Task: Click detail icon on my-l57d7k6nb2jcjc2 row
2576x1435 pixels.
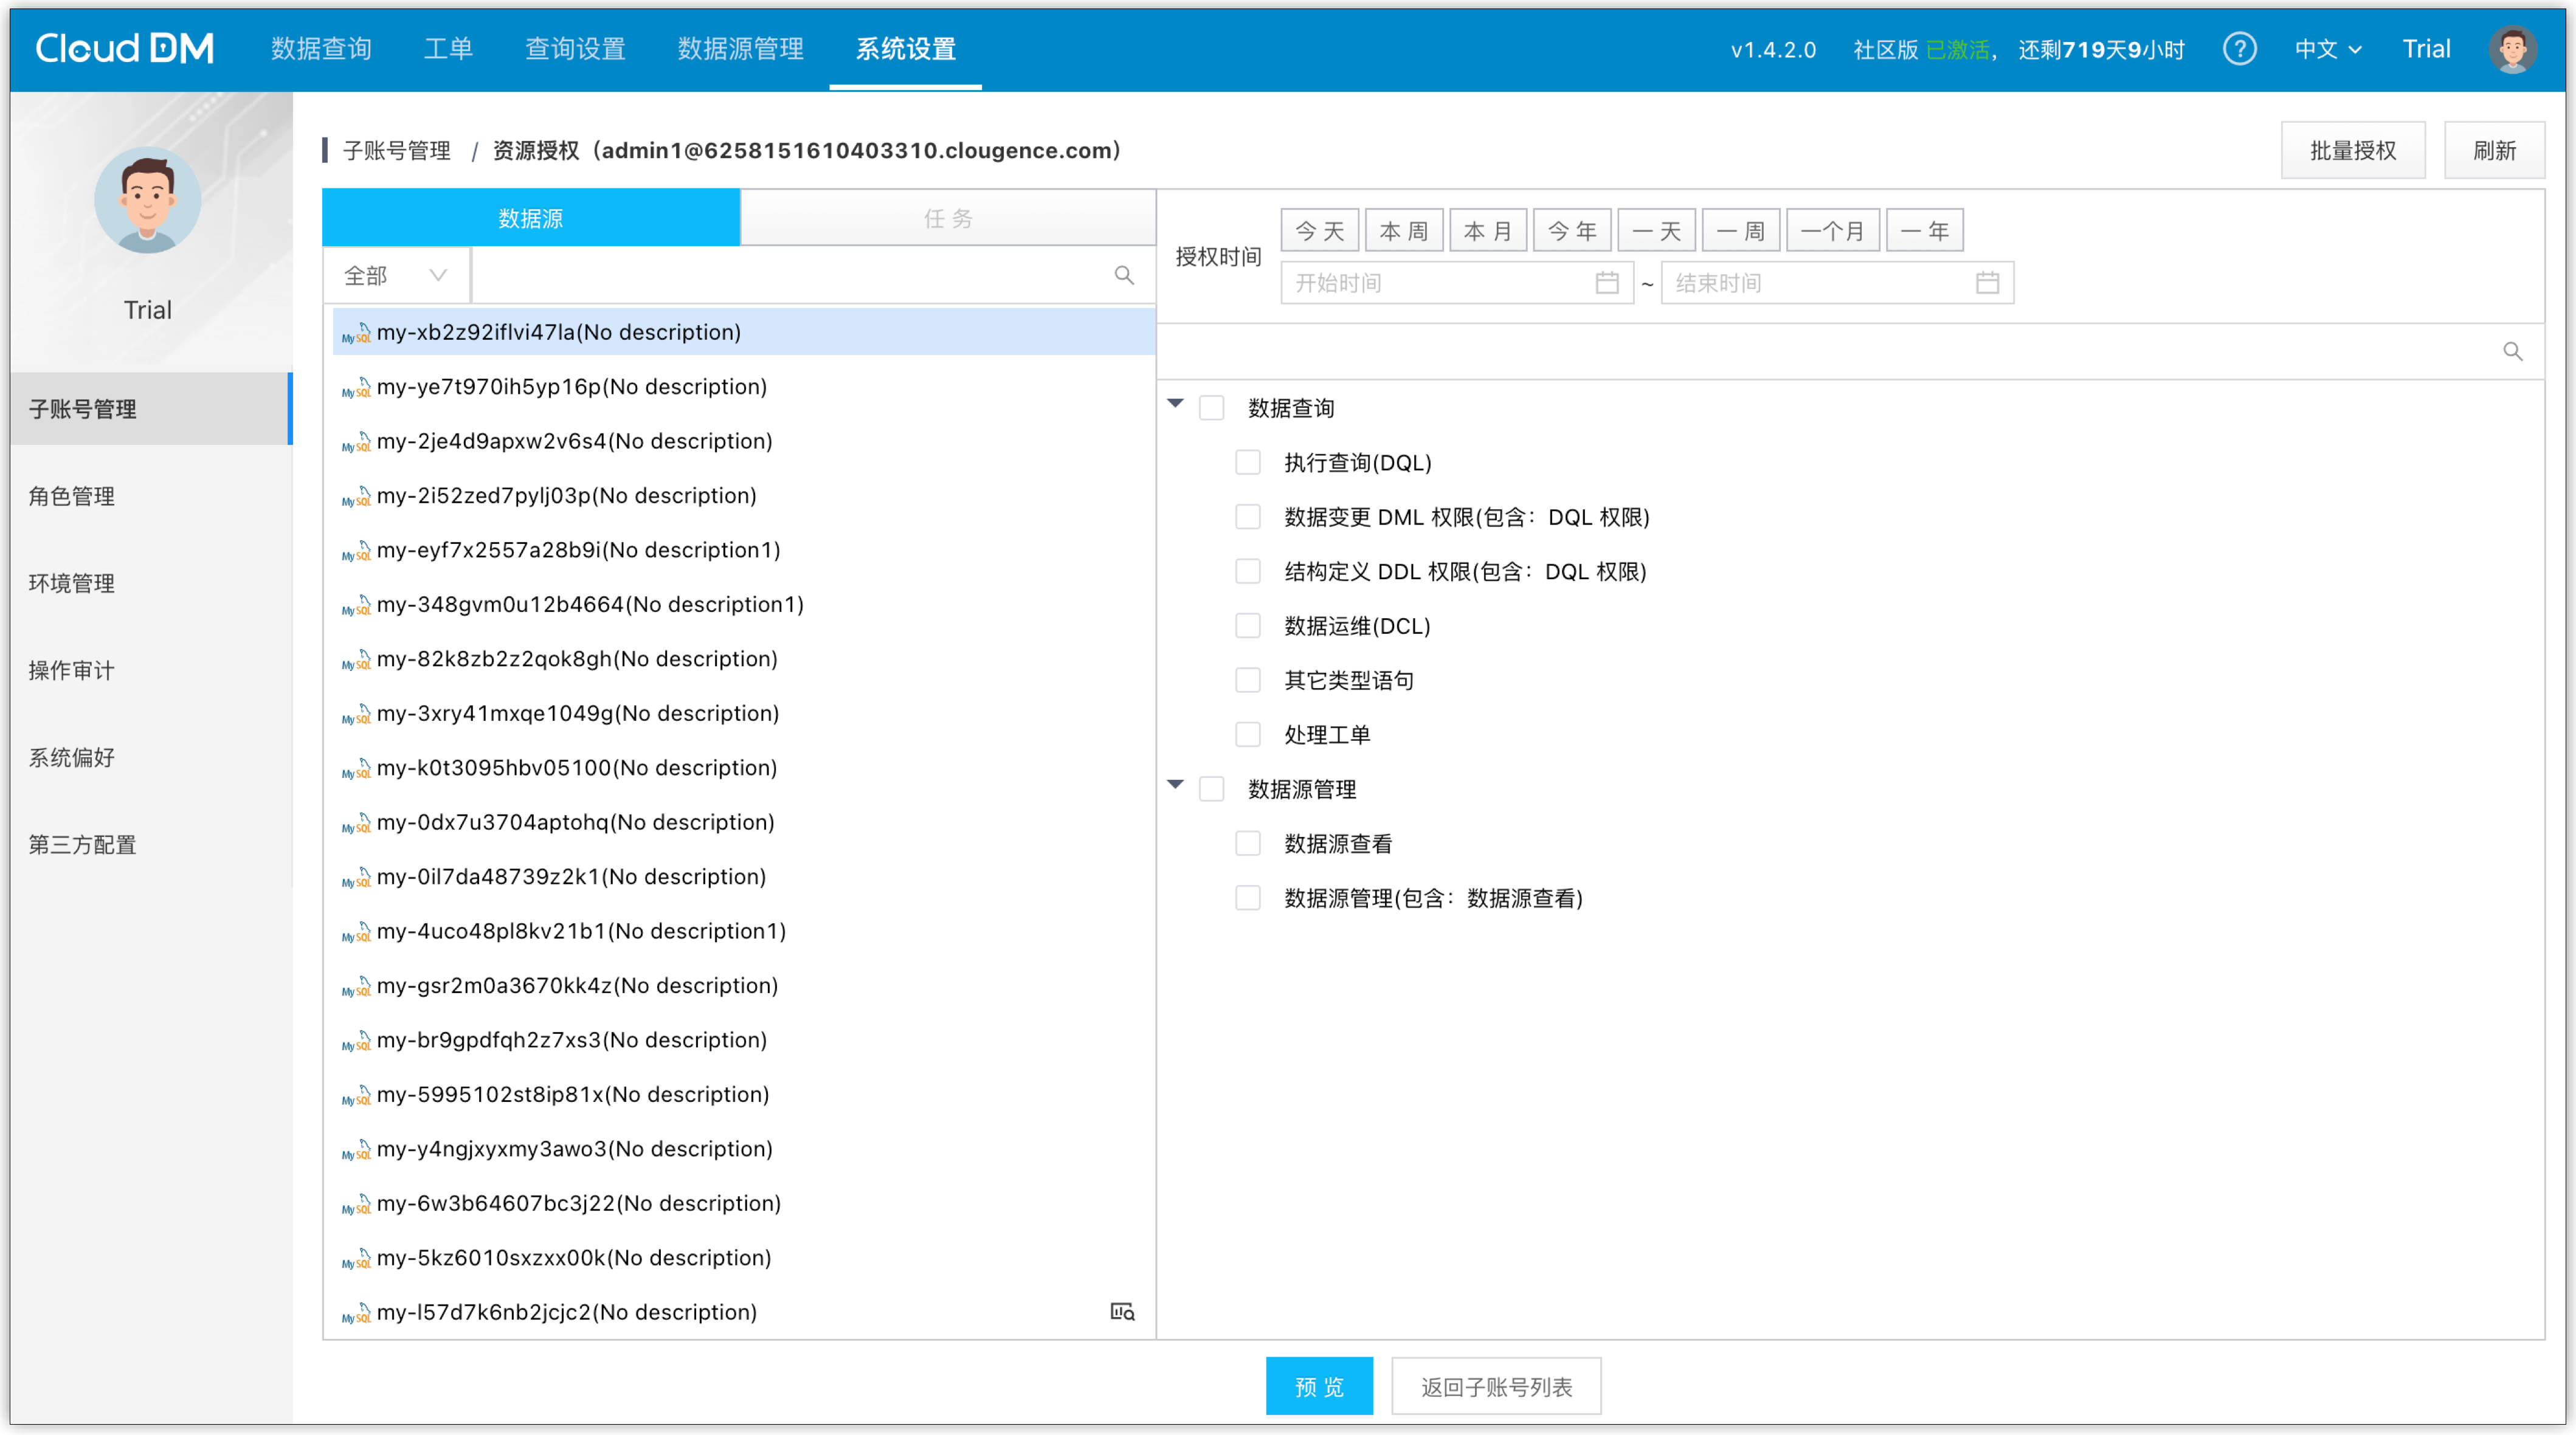Action: coord(1122,1311)
